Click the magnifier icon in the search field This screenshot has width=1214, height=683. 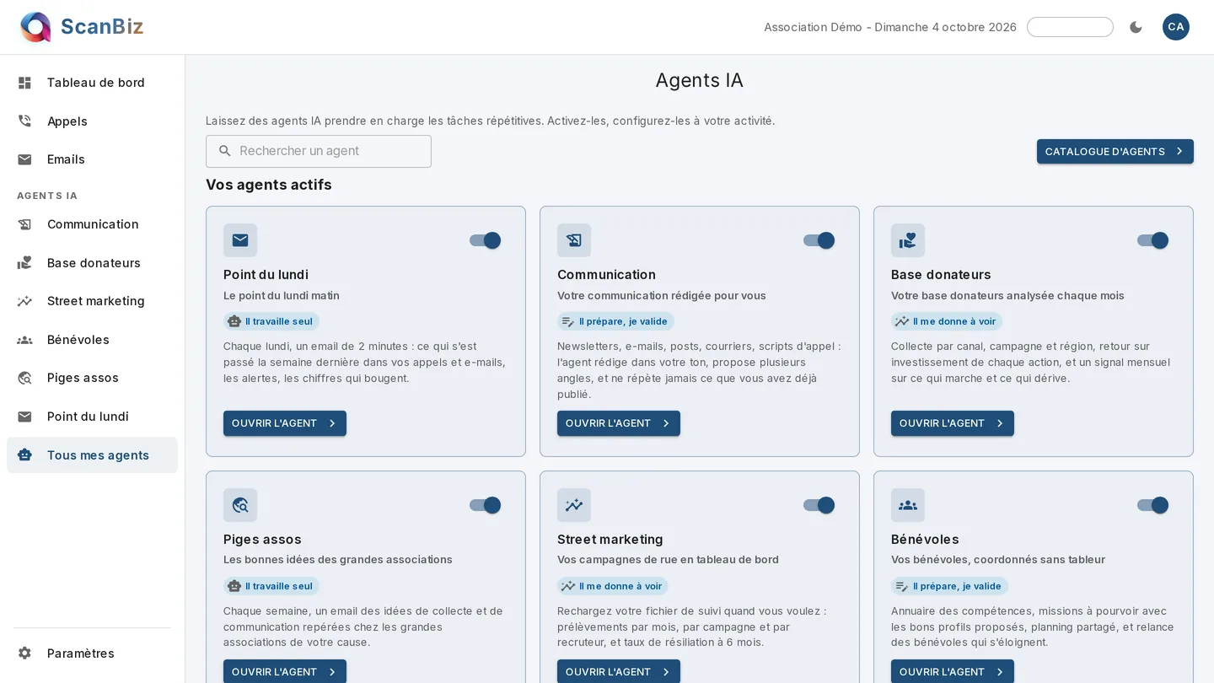[224, 151]
